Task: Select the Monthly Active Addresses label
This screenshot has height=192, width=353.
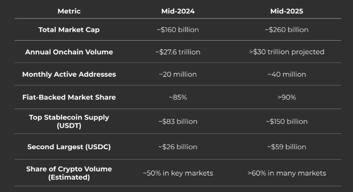Action: (69, 74)
